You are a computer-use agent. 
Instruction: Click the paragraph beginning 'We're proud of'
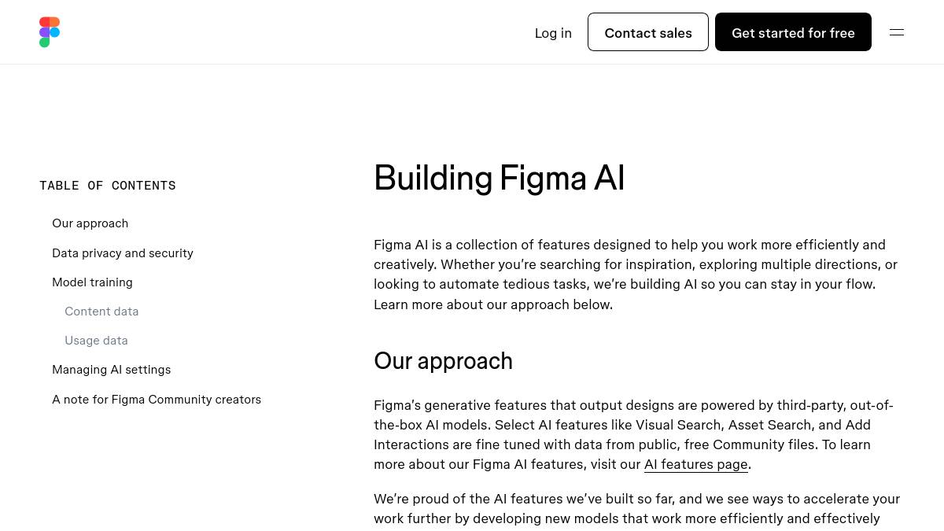[636, 509]
